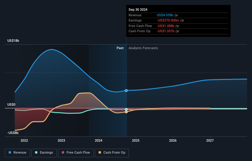The height and width of the screenshot is (161, 252).
Task: Click the 2026 x-axis label
Action: click(173, 141)
